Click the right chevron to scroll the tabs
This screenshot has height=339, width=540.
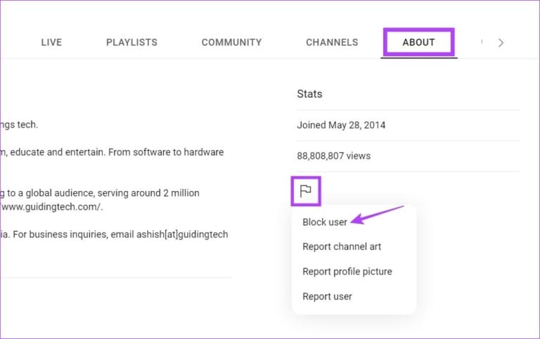coord(501,43)
